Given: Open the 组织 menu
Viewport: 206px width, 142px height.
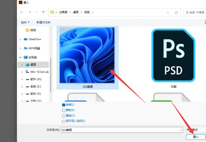Looking at the screenshot, I should (25, 22).
